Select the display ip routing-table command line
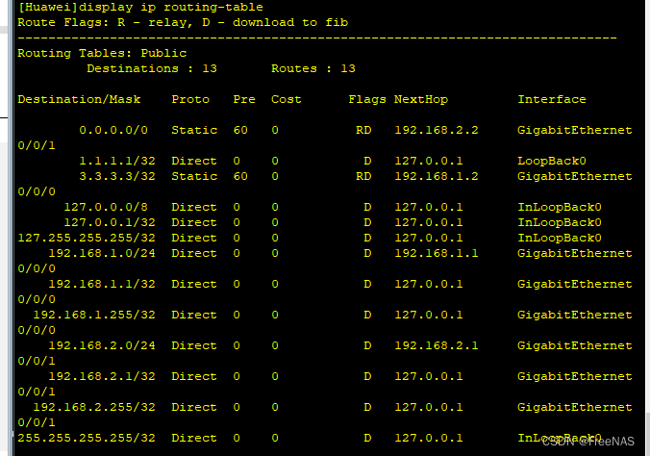This screenshot has height=456, width=650. (140, 8)
